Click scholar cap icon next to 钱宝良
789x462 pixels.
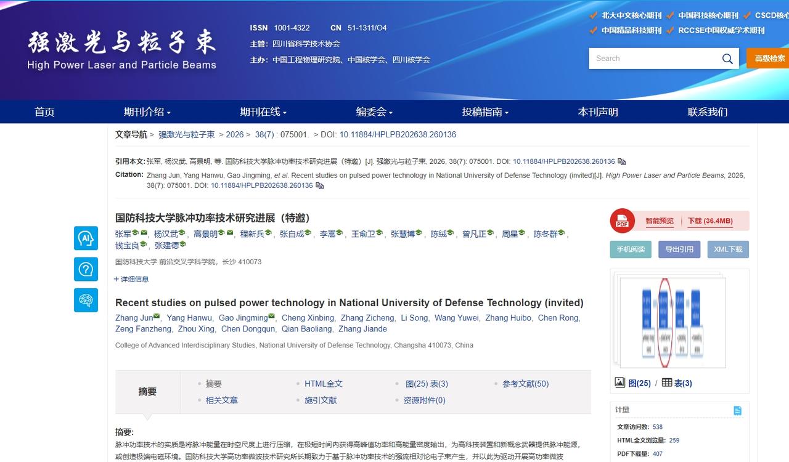(143, 245)
